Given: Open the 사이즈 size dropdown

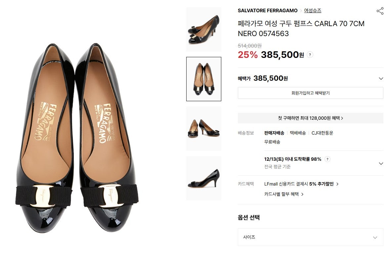Looking at the screenshot, I should pyautogui.click(x=310, y=237).
